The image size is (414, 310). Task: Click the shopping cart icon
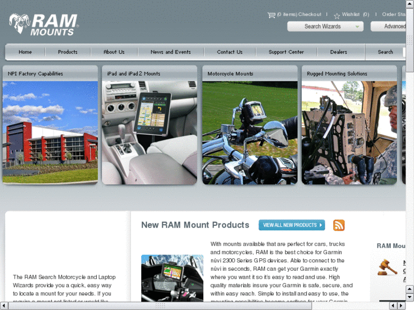(271, 15)
